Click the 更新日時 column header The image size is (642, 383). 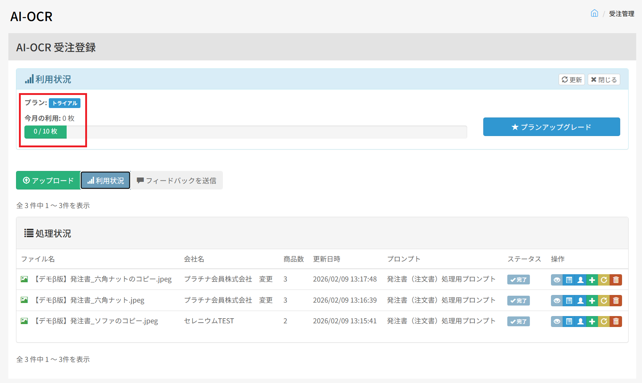pos(326,259)
